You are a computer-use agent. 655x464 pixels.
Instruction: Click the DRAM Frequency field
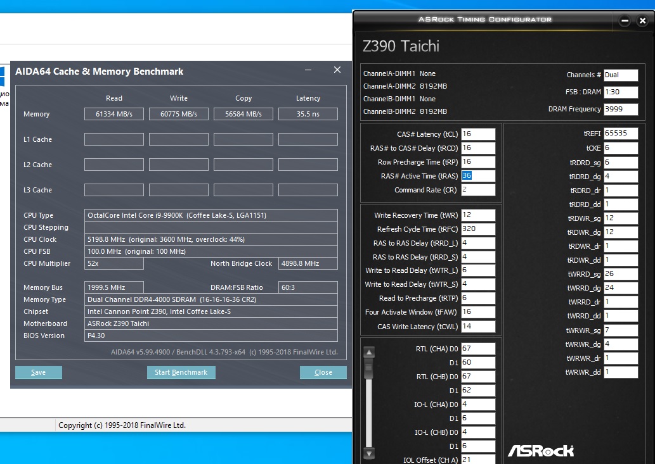pyautogui.click(x=621, y=110)
